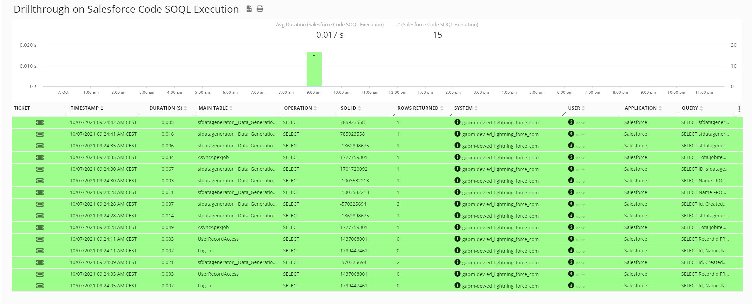
Task: Sort by Rows Returned column header
Action: pos(418,108)
